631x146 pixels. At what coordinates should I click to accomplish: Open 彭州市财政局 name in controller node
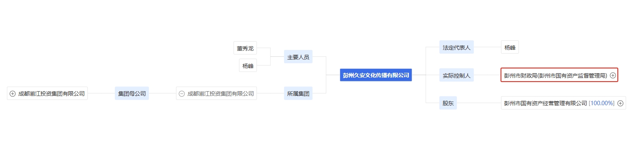(520, 75)
